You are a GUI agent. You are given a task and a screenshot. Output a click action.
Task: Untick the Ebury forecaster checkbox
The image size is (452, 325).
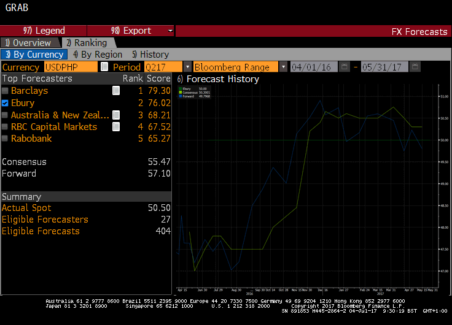pyautogui.click(x=5, y=103)
